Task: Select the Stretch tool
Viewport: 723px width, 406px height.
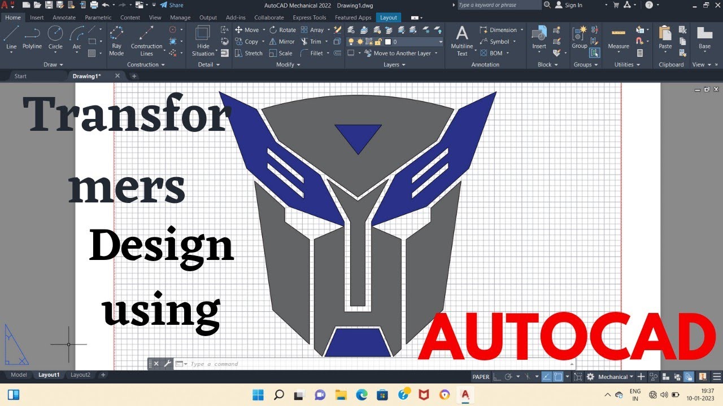Action: [249, 53]
